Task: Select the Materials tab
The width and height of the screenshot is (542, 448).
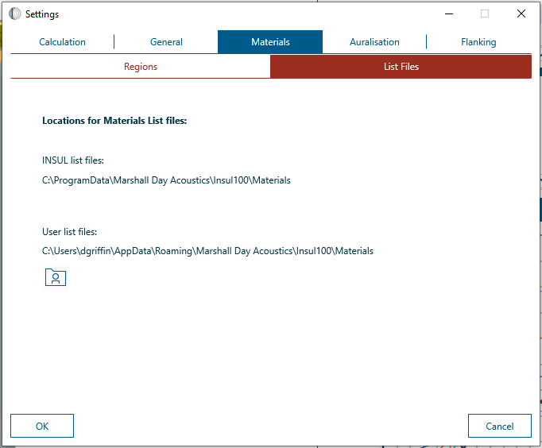Action: (x=270, y=42)
